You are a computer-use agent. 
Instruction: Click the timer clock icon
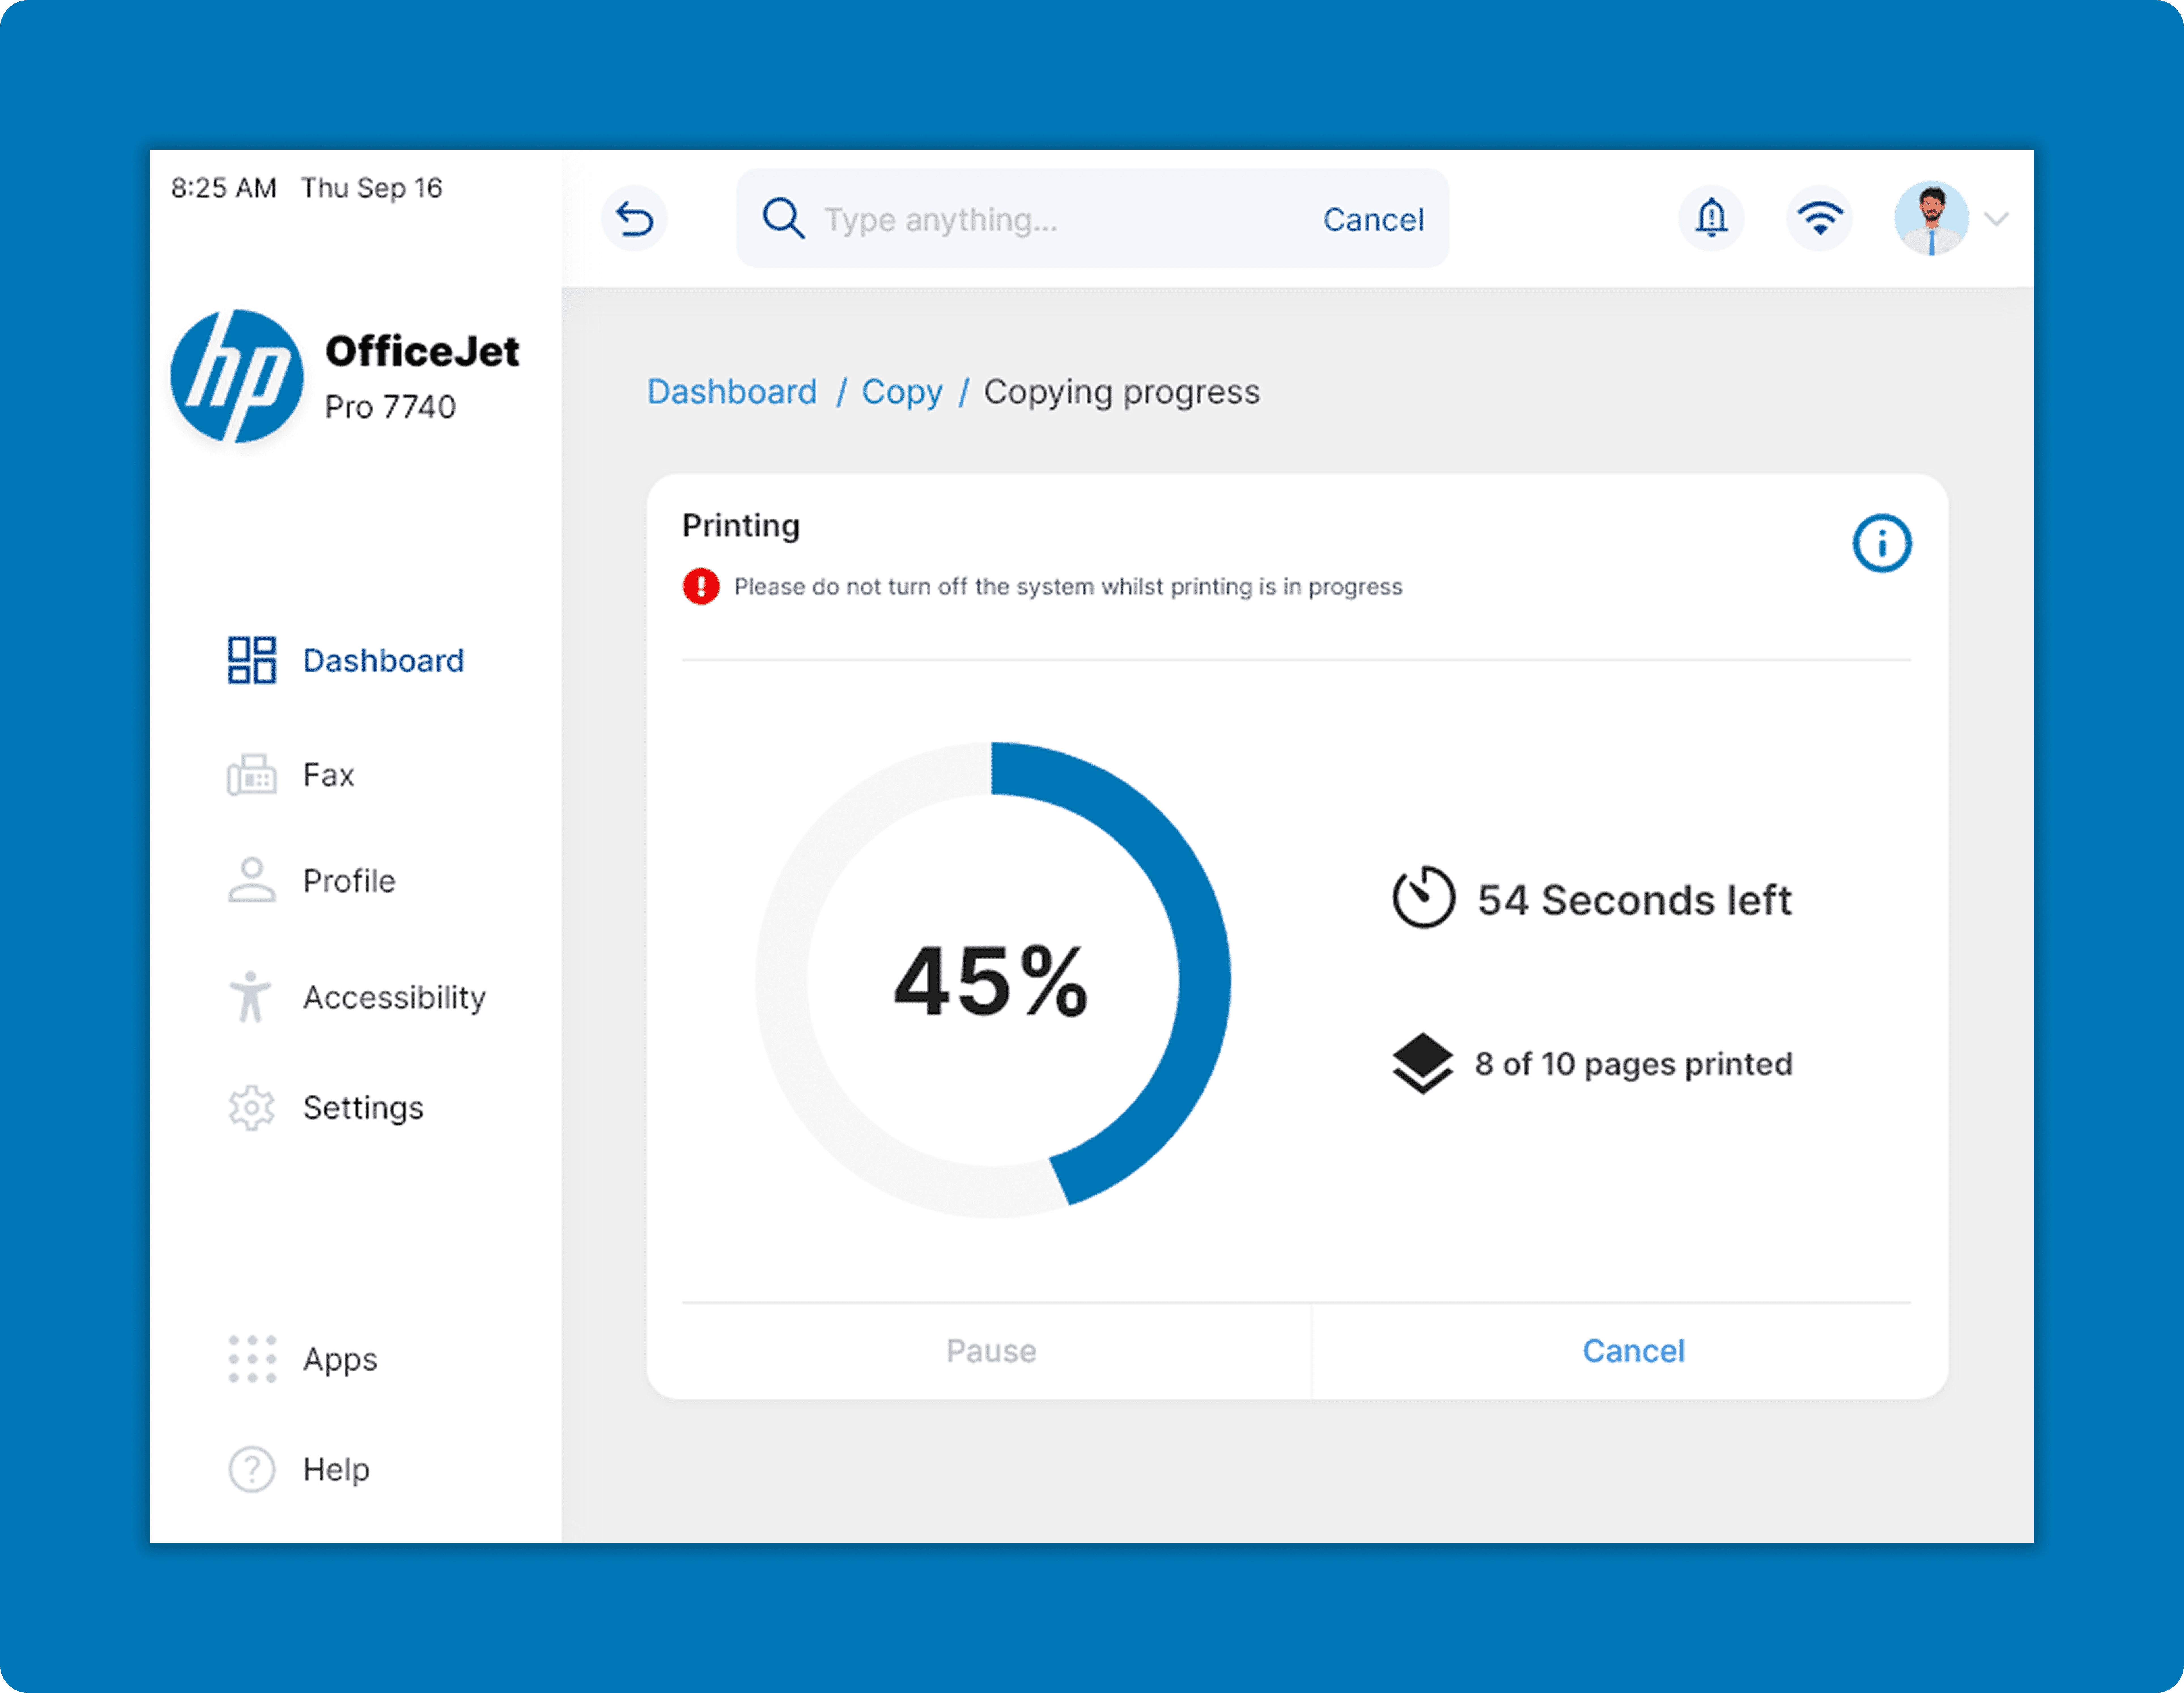coord(1423,897)
